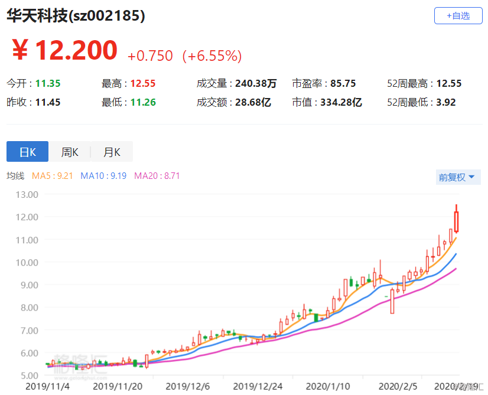Click the latest tall red candlestick near 12.00
This screenshot has width=488, height=395.
coord(456,219)
